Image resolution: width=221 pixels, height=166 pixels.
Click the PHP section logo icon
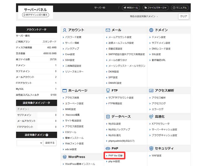(x=108, y=149)
